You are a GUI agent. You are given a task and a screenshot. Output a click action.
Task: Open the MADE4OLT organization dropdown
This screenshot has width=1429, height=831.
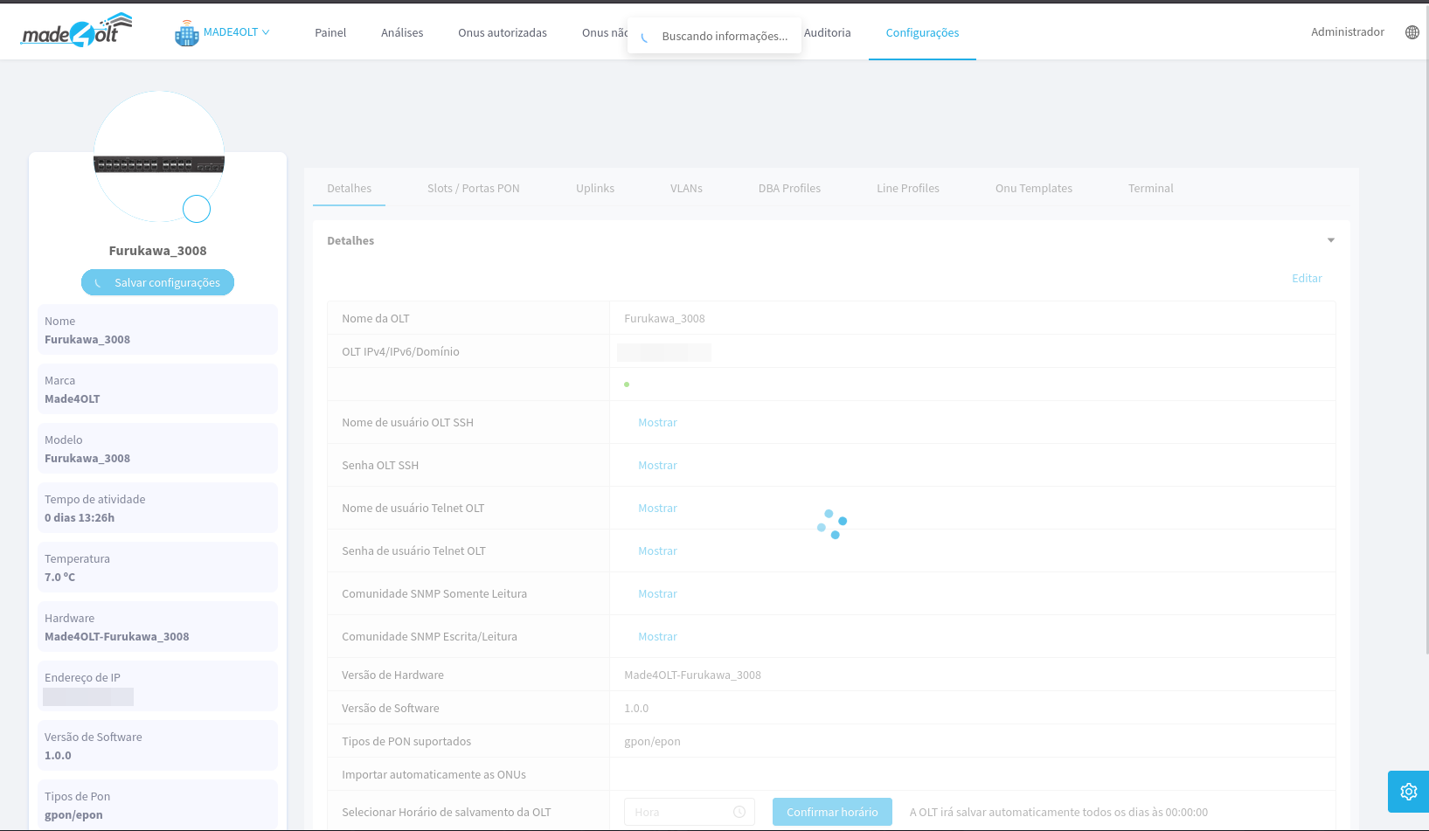[x=236, y=32]
